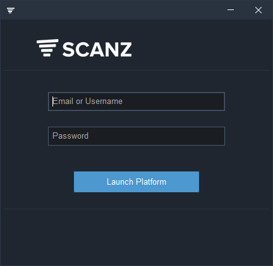Click the Scanz funnel logo graphic
273x266 pixels.
(x=47, y=48)
